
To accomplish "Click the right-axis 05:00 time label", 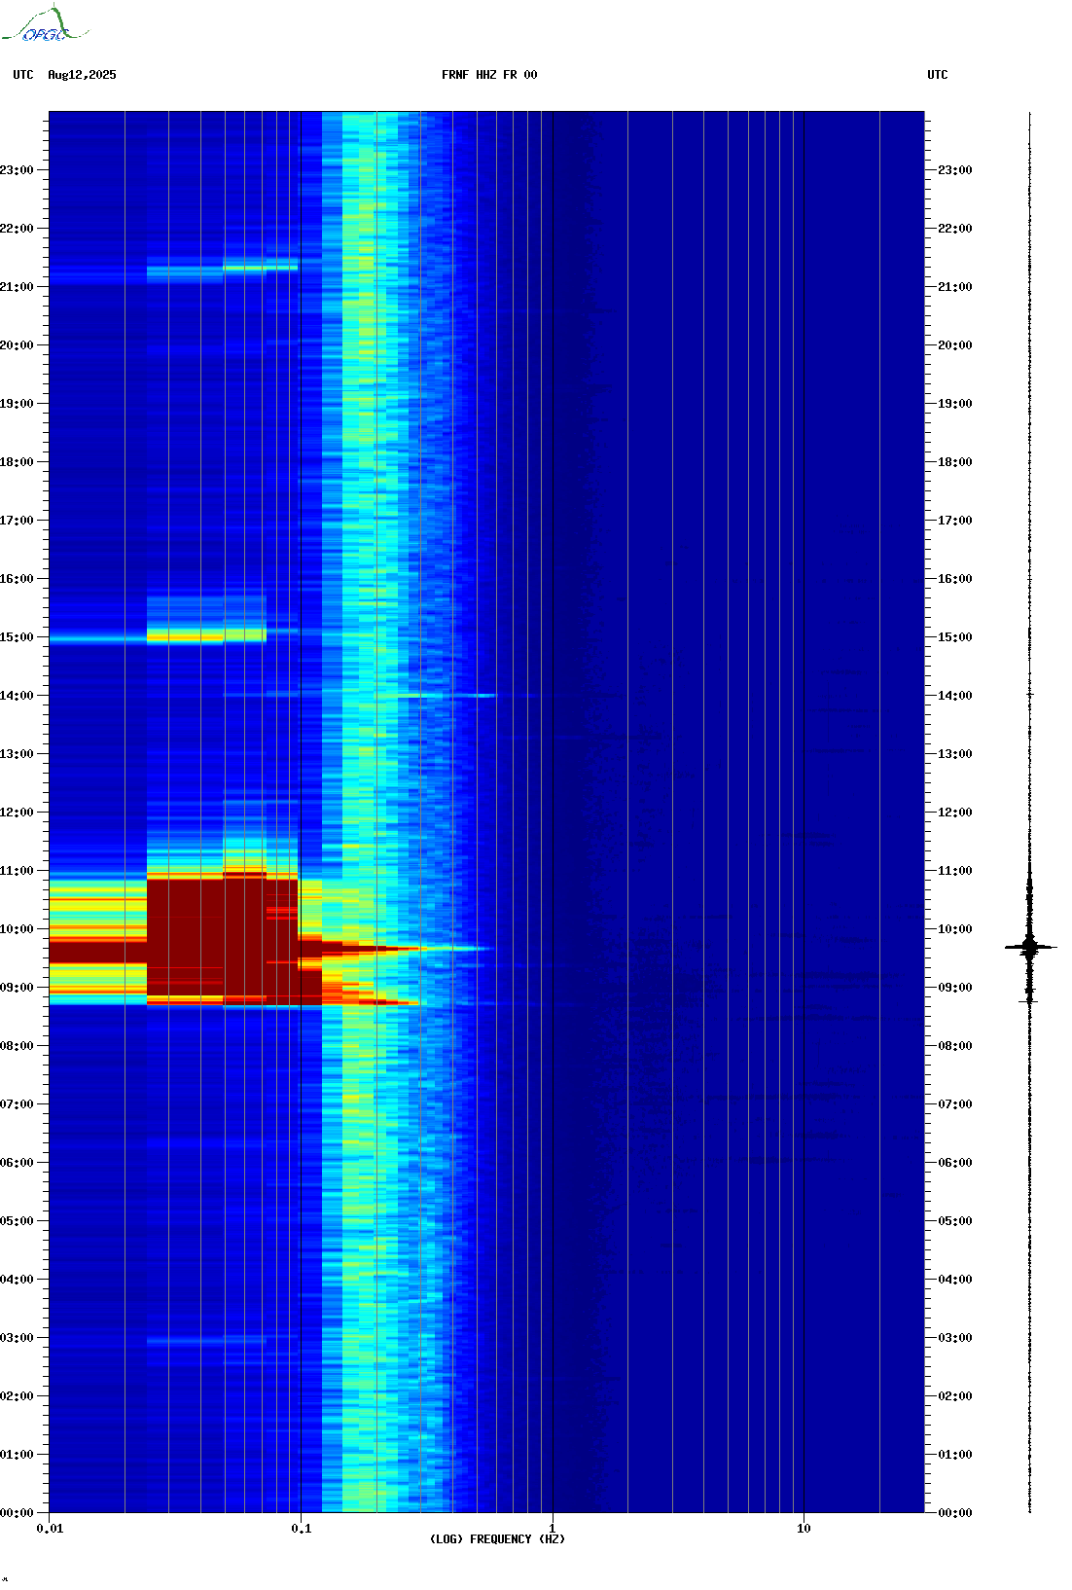I will pyautogui.click(x=955, y=1221).
